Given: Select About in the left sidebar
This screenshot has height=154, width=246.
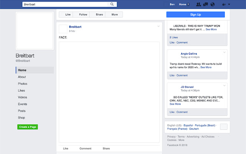Looking at the screenshot, I should click(x=22, y=77).
